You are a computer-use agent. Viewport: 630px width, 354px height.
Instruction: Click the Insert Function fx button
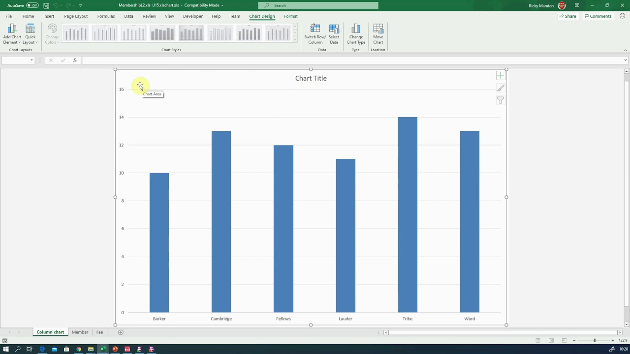(x=75, y=60)
